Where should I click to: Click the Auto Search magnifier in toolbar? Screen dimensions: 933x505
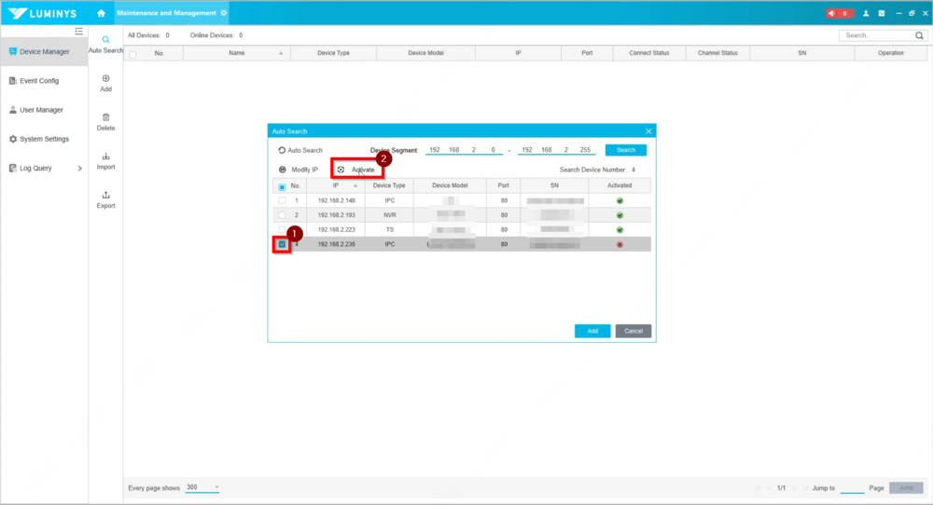coord(105,40)
